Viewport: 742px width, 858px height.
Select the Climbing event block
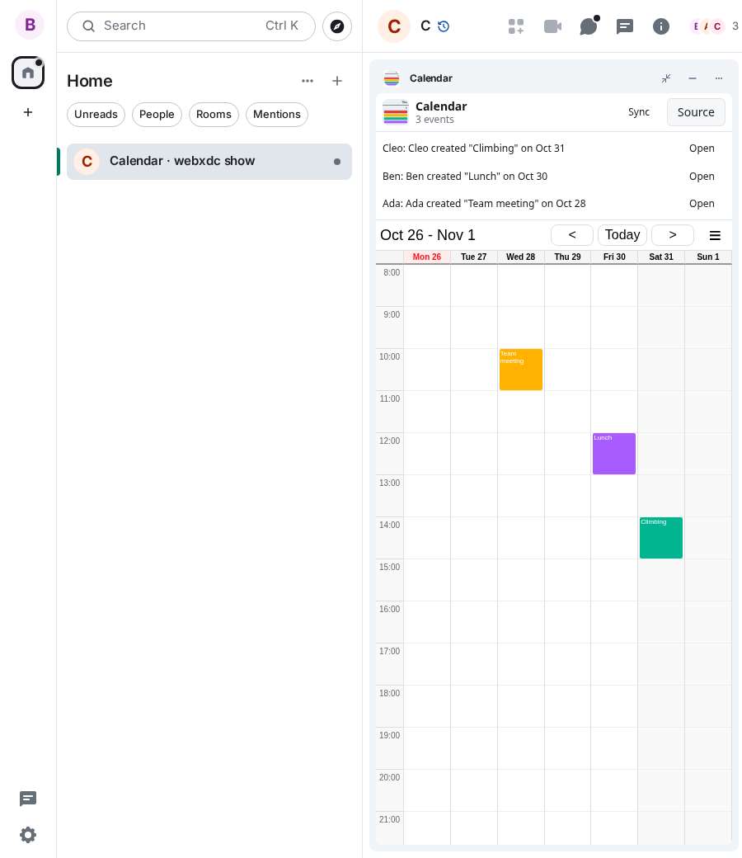tap(661, 538)
